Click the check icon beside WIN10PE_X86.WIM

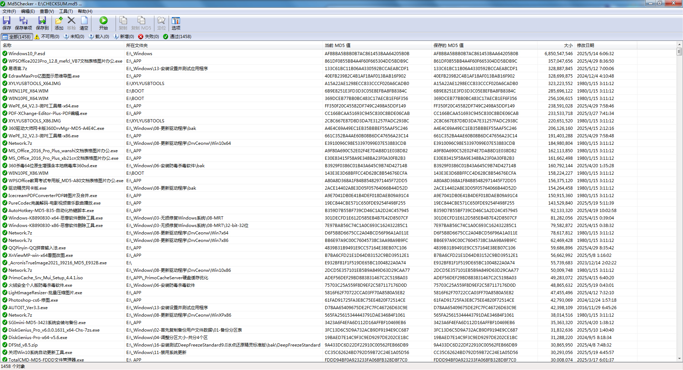tap(5, 173)
